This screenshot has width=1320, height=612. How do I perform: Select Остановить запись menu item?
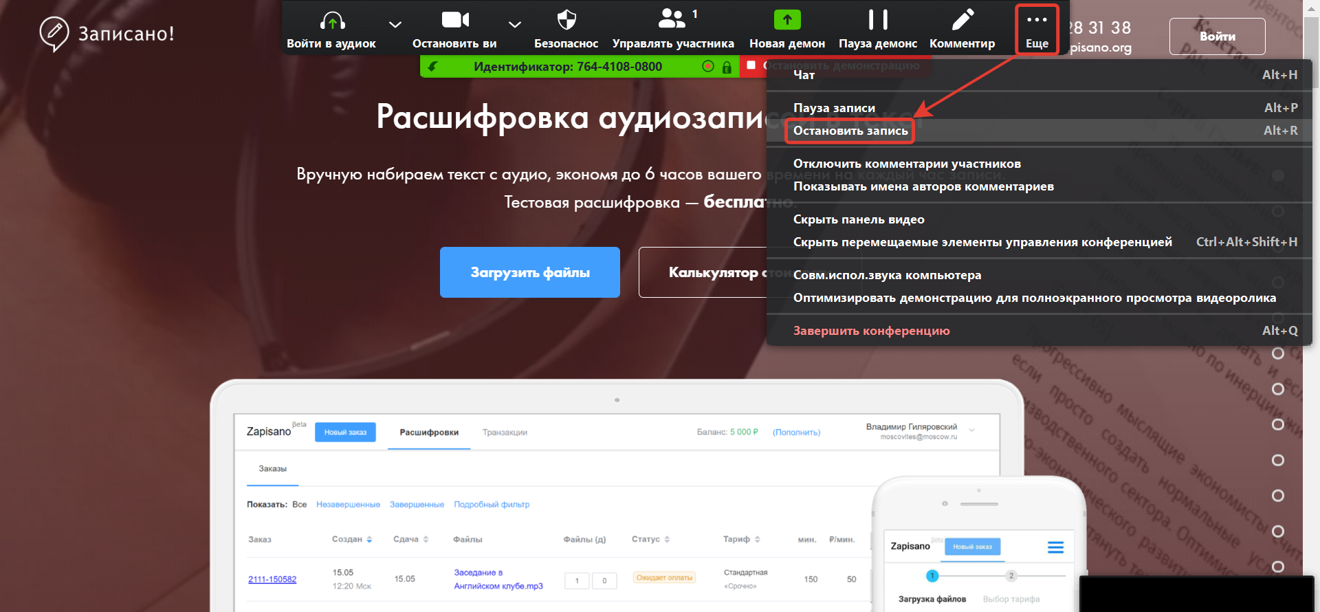pos(1039,131)
